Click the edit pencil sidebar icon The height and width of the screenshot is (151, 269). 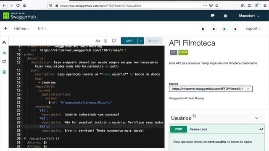click(x=4, y=62)
